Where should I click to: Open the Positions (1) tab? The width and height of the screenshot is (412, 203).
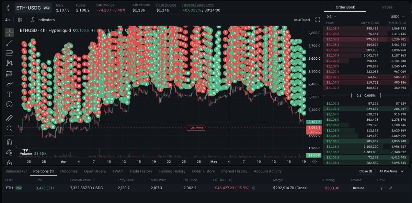point(43,171)
